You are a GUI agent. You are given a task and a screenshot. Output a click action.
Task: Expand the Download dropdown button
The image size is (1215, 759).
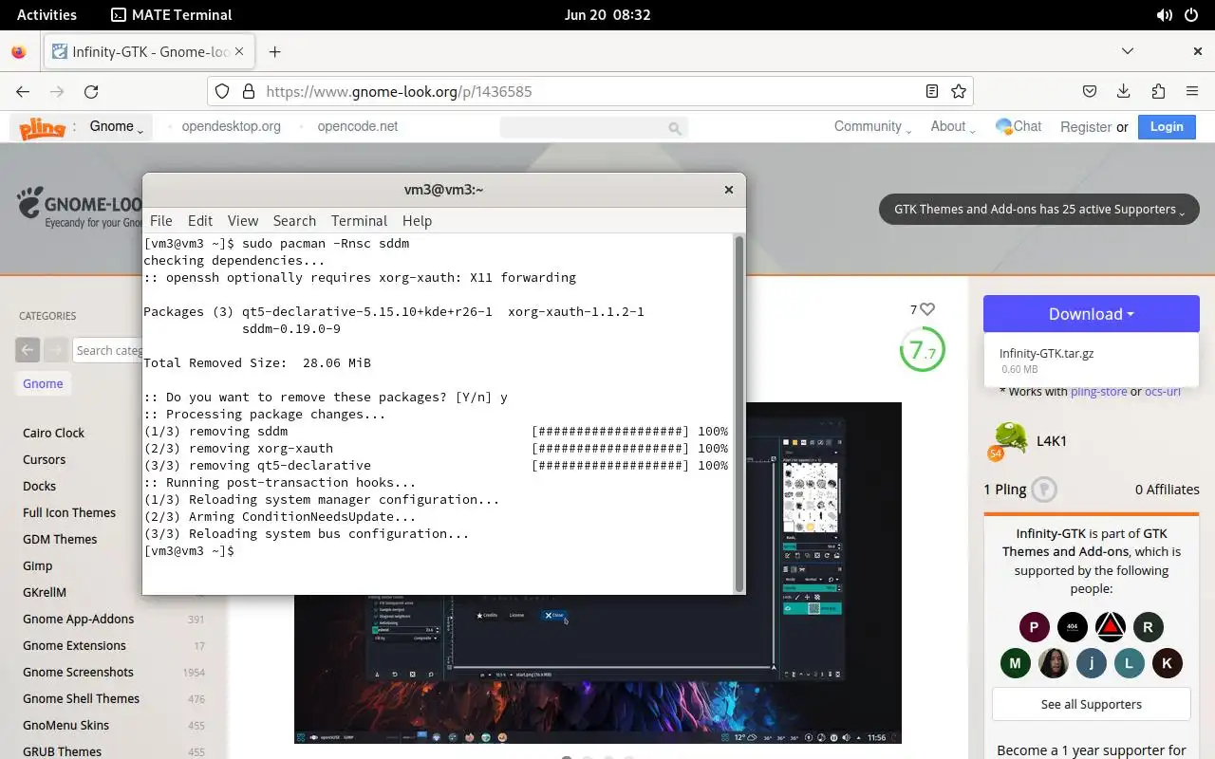[1091, 314]
